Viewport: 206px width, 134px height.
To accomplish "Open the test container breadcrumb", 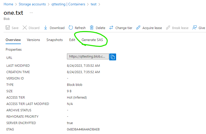I will click(93, 4).
